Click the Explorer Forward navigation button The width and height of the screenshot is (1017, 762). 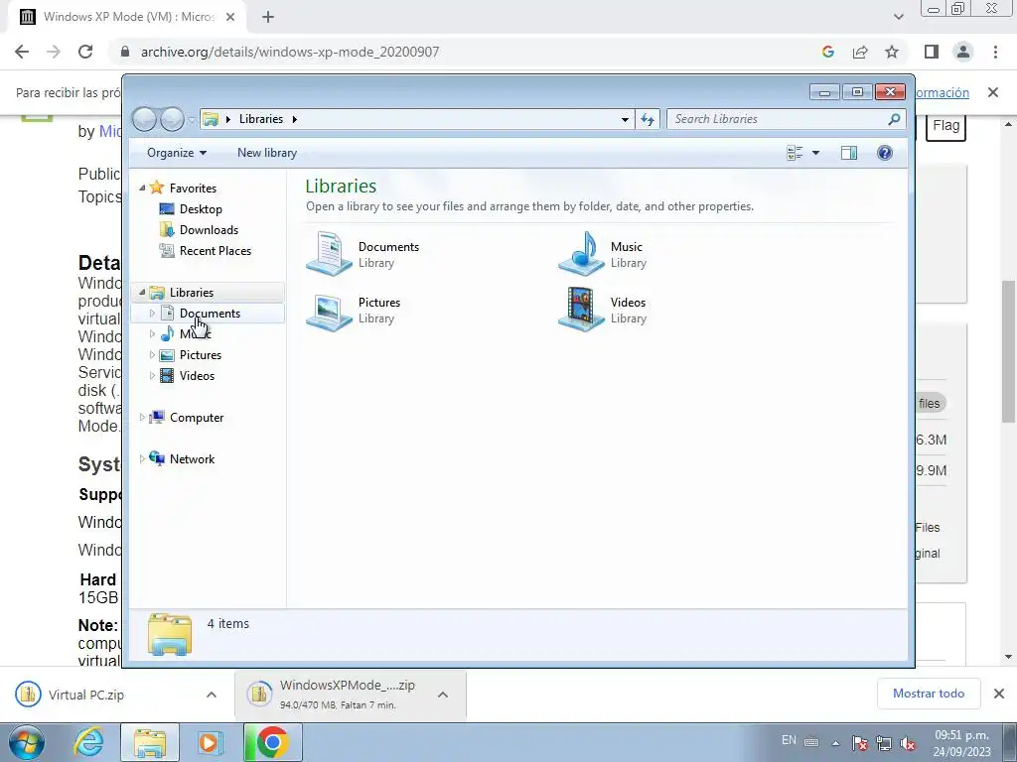click(172, 119)
